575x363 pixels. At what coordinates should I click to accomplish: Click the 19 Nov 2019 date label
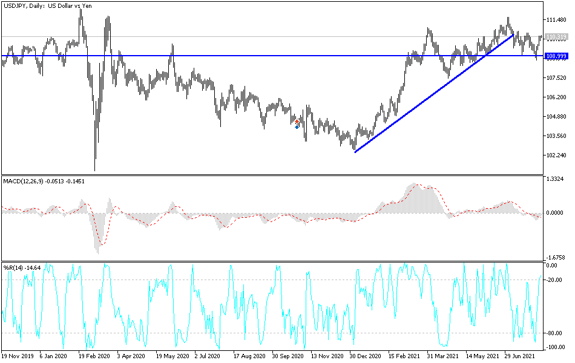click(17, 356)
